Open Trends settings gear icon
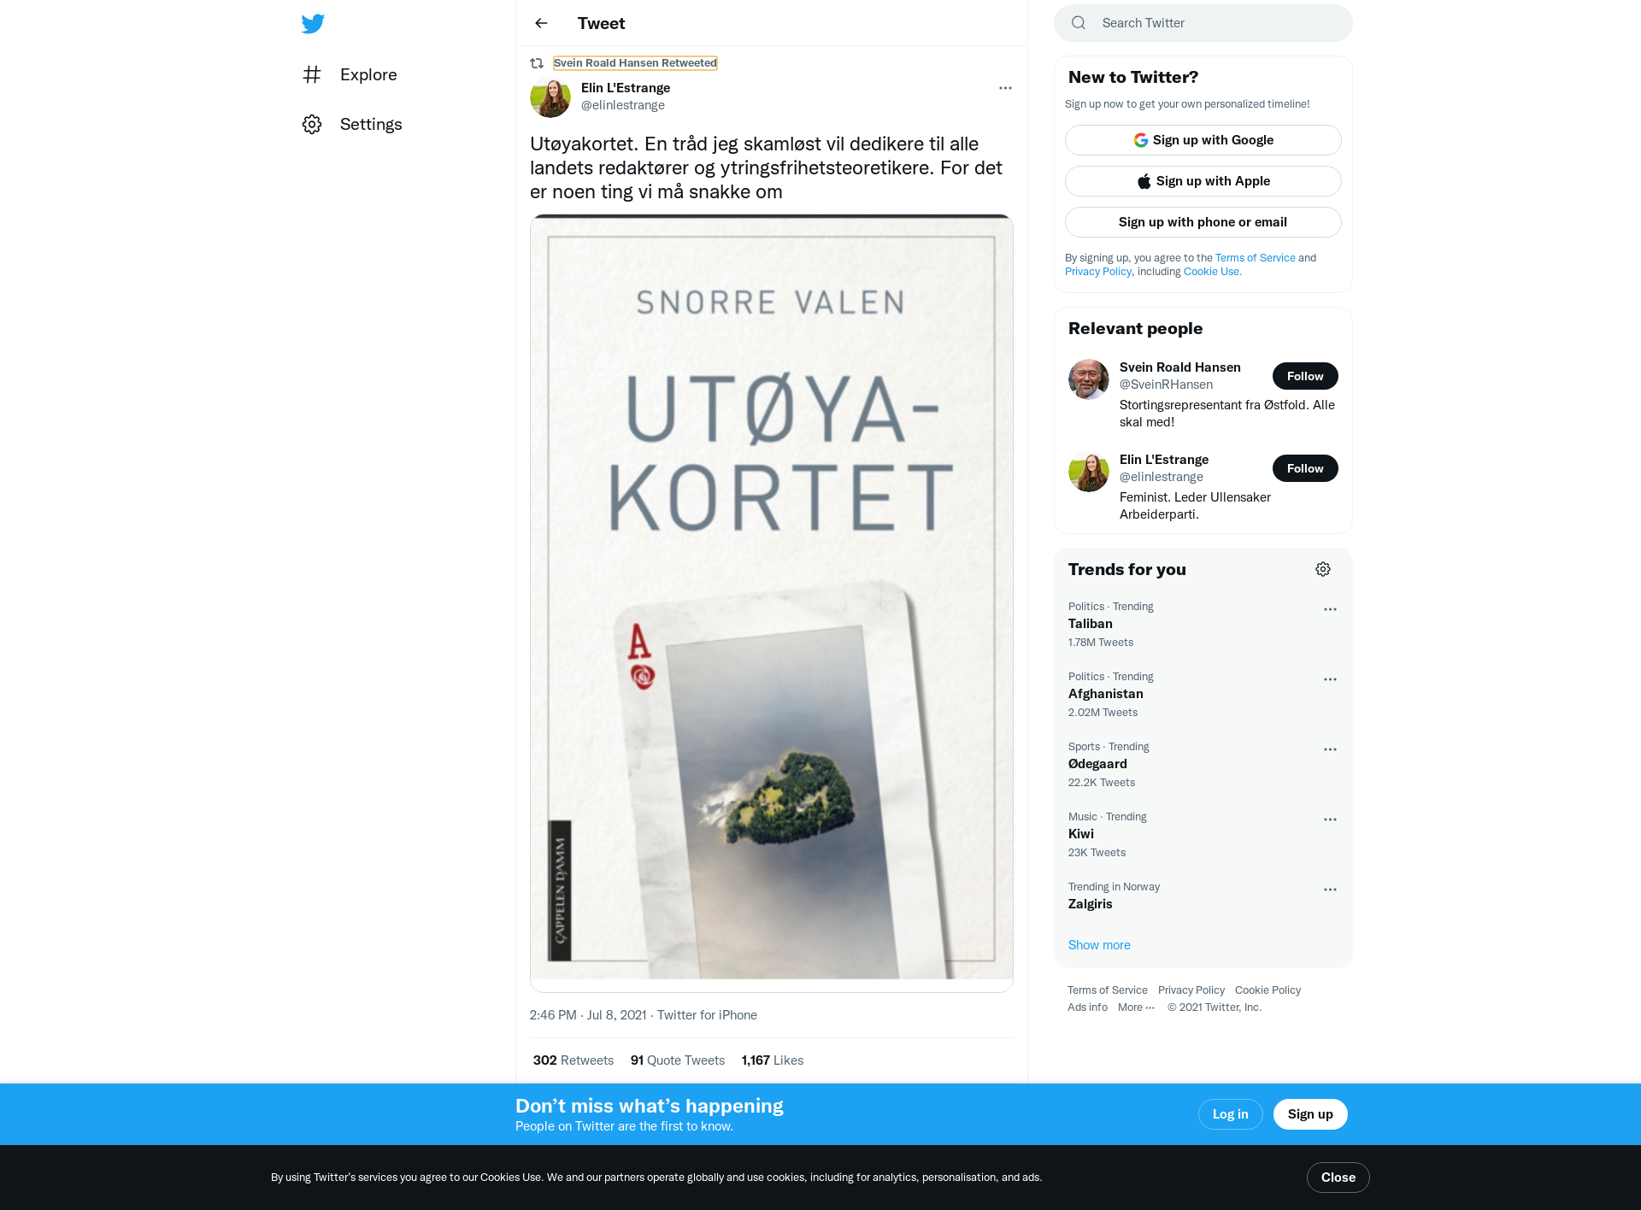This screenshot has height=1210, width=1641. 1323,569
